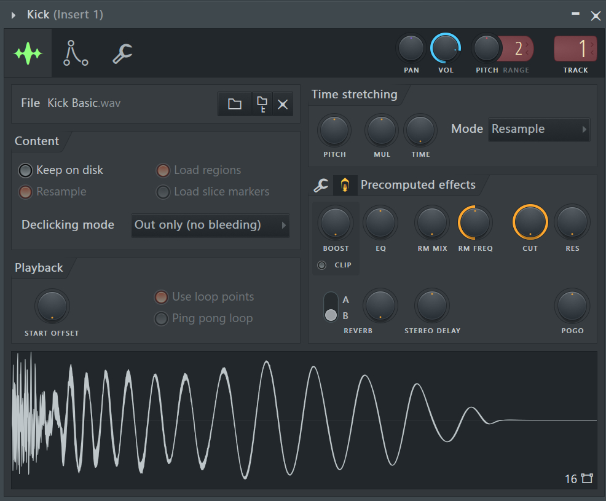Click the precomputed effects wrench icon
The image size is (606, 501).
pos(321,185)
